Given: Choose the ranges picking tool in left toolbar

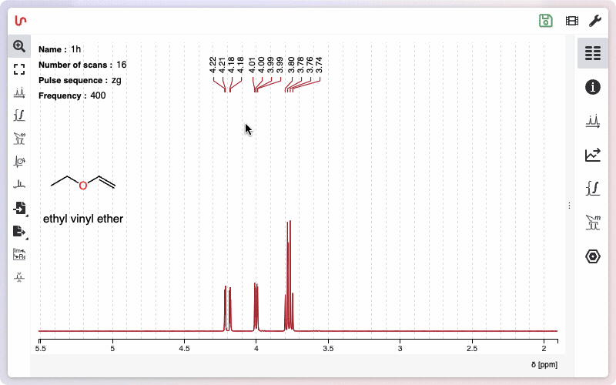Looking at the screenshot, I should (x=19, y=139).
